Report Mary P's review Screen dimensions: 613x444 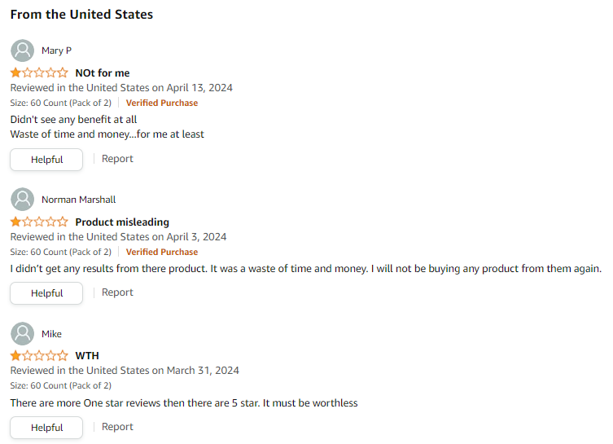pyautogui.click(x=117, y=159)
